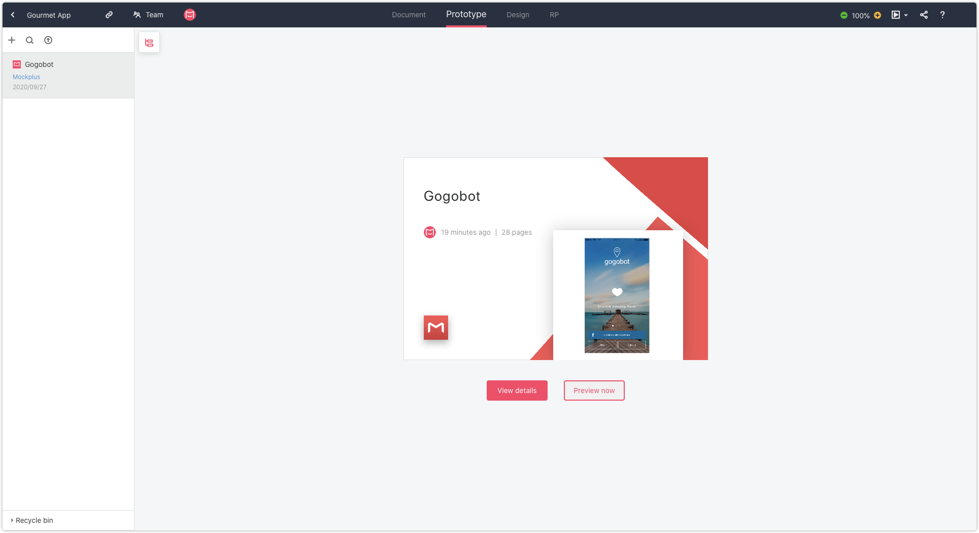The width and height of the screenshot is (979, 533).
Task: Click the share icon
Action: pyautogui.click(x=924, y=15)
